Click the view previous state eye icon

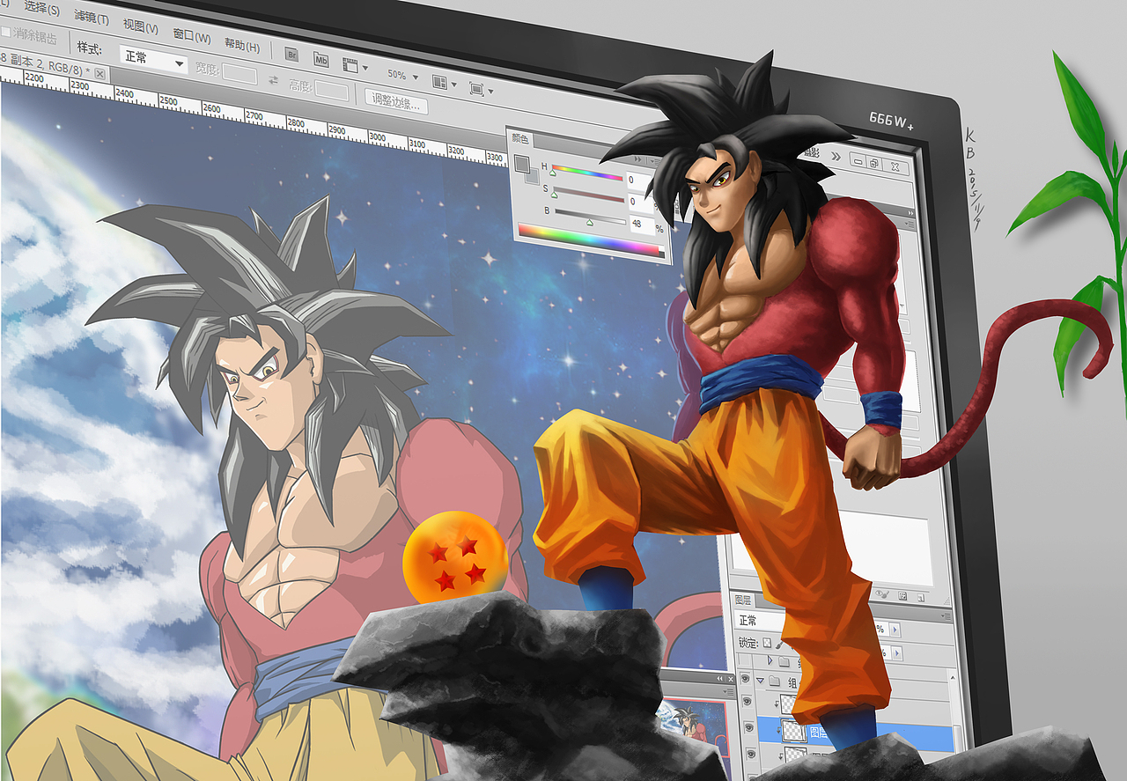(882, 594)
